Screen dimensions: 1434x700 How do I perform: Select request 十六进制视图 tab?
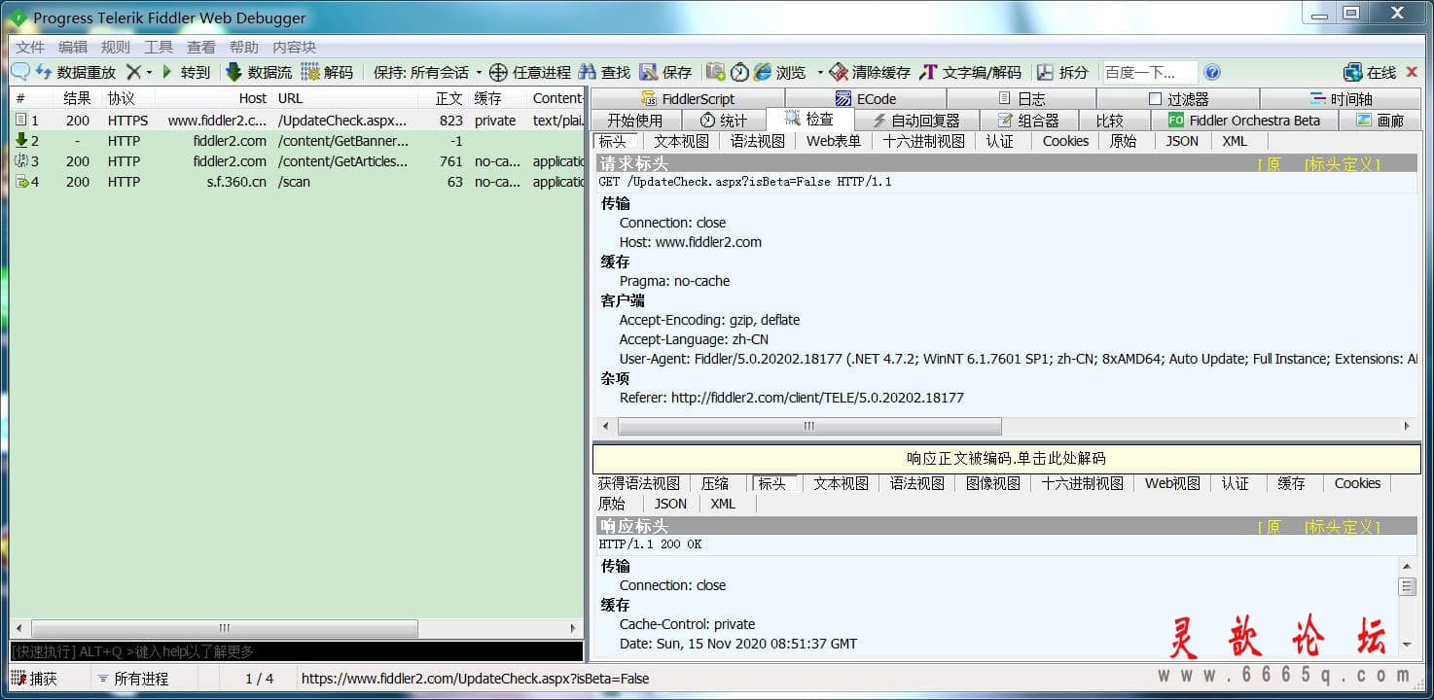click(x=924, y=141)
